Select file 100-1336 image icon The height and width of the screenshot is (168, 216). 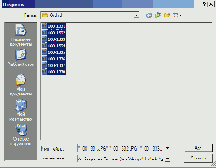point(44,58)
